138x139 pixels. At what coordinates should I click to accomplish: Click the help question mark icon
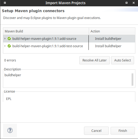(x=10, y=130)
